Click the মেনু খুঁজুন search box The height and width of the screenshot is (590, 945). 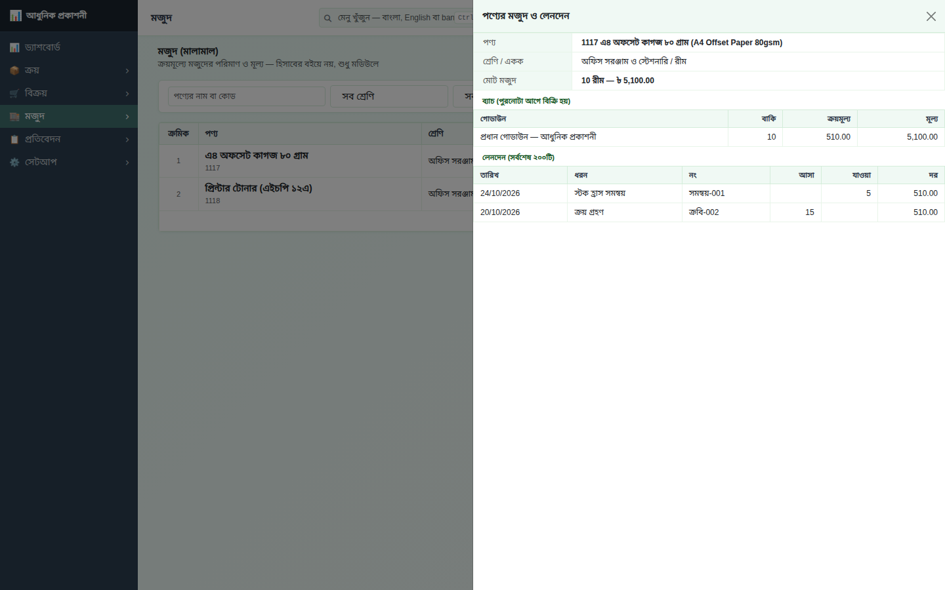coord(396,18)
